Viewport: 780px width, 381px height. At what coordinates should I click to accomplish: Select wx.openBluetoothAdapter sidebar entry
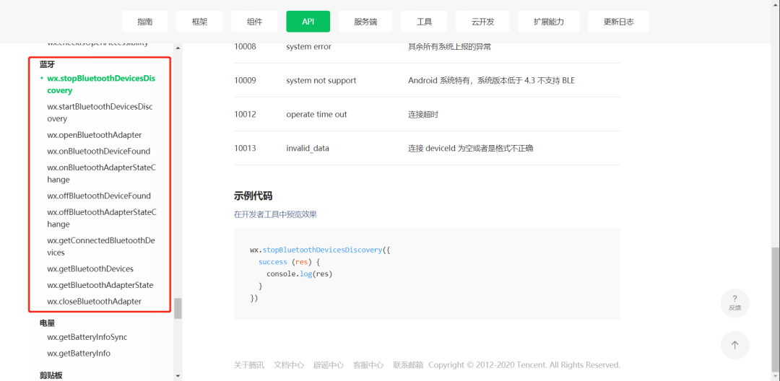click(x=95, y=135)
